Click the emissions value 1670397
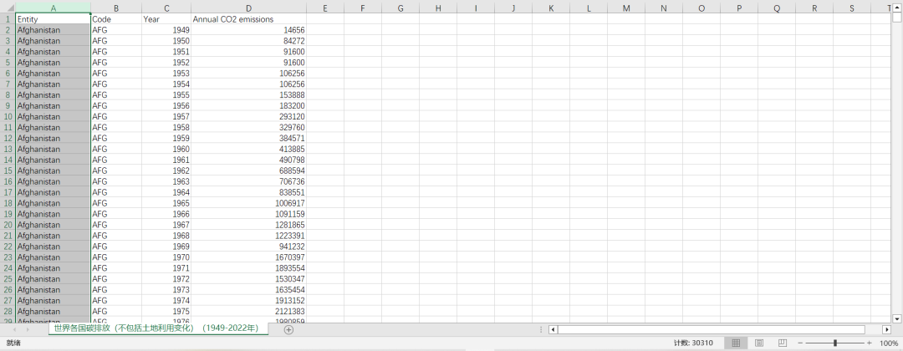The image size is (903, 351). pos(249,257)
